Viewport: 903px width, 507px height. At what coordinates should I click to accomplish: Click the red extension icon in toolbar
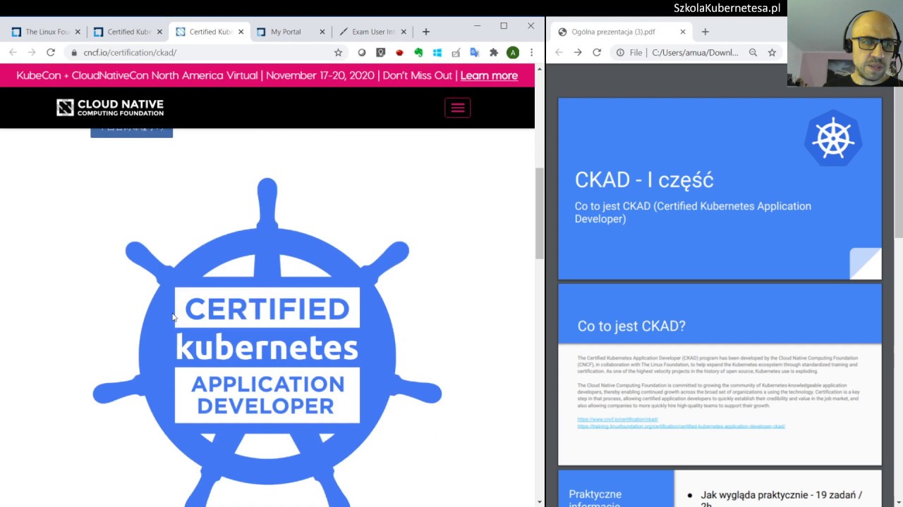[399, 52]
